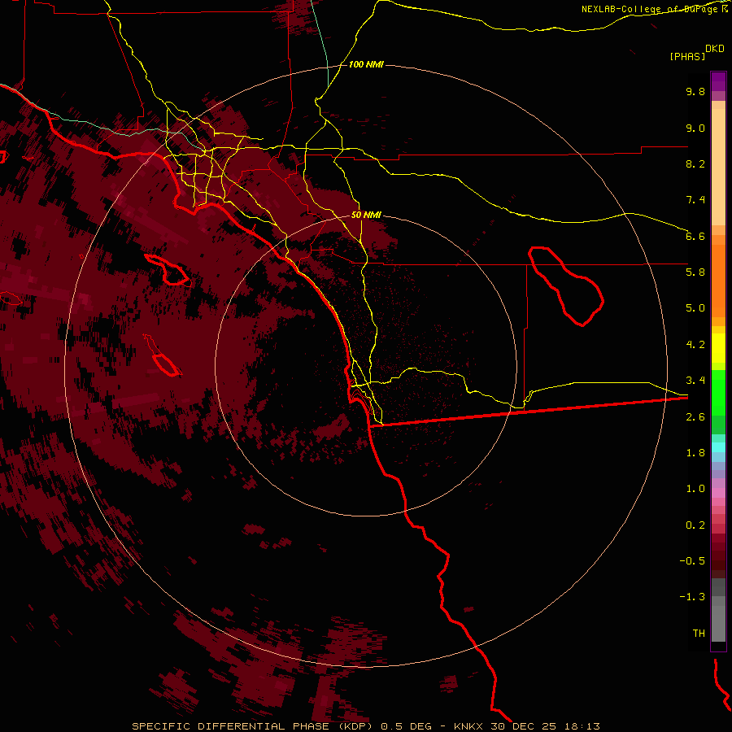The image size is (732, 732).
Task: Click the 3.4 scale label
Action: [x=695, y=381]
